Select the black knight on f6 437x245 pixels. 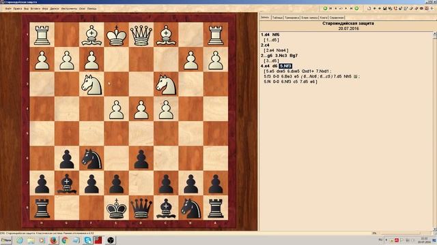coord(91,159)
